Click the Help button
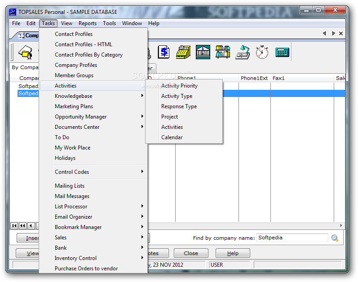Viewport: 358px width, 282px height. (233, 253)
